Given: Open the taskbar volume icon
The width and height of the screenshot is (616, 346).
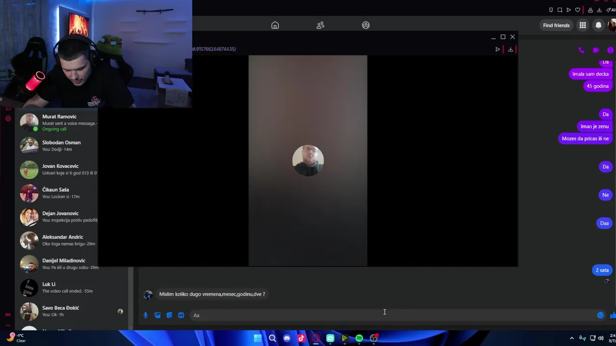Looking at the screenshot, I should (x=601, y=338).
